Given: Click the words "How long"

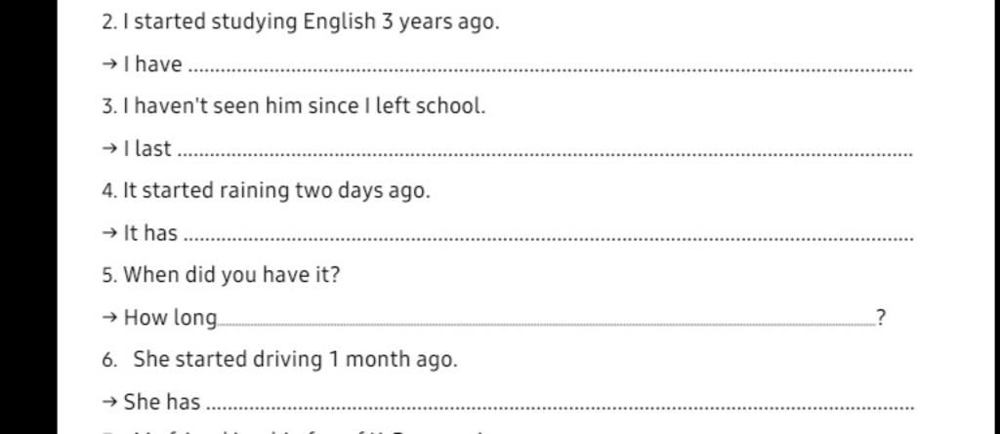Looking at the screenshot, I should click(170, 318).
